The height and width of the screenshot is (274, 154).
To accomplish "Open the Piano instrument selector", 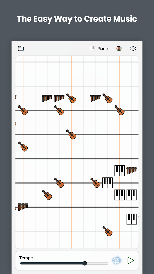I will point(99,48).
